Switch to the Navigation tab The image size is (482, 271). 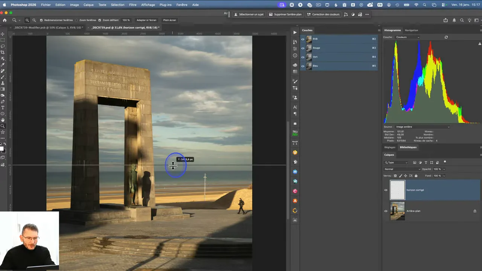(x=411, y=30)
